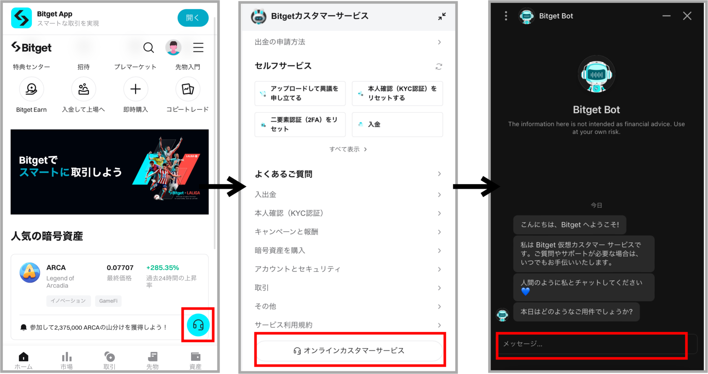Click the left panel scrollbar
The image size is (708, 374).
[x=215, y=133]
